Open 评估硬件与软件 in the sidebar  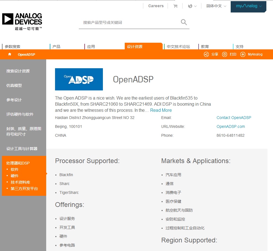coord(20,114)
